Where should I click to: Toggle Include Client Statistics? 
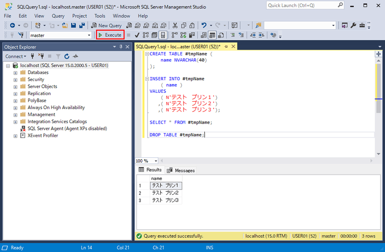coord(192,35)
